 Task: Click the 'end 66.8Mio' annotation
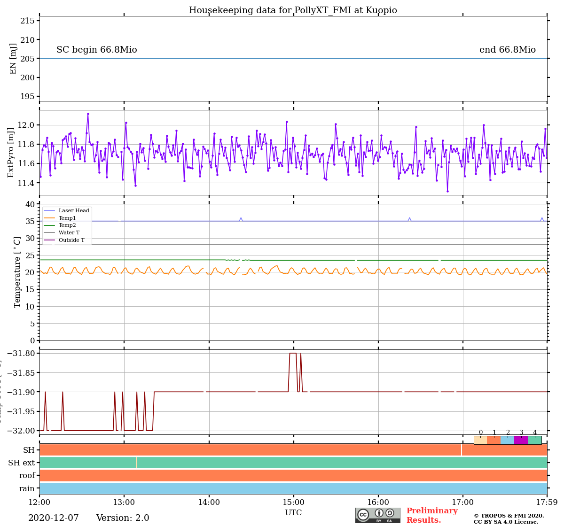tap(508, 50)
